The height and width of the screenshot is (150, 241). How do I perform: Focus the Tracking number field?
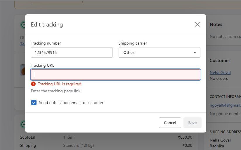[72, 52]
